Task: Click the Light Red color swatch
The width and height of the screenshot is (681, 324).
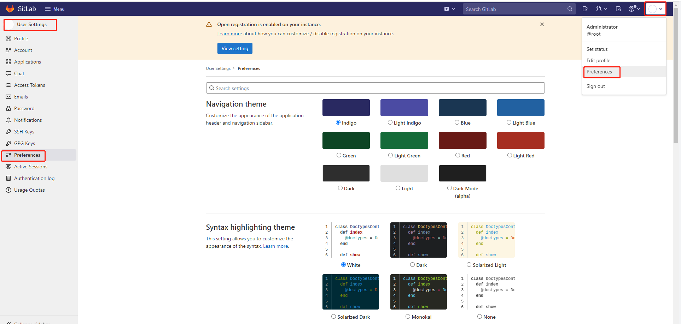Action: [x=520, y=140]
